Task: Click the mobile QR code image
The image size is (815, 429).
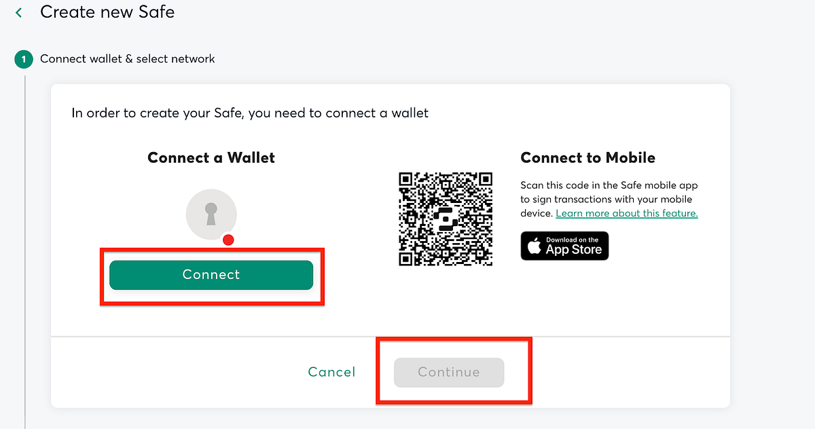Action: [x=446, y=219]
